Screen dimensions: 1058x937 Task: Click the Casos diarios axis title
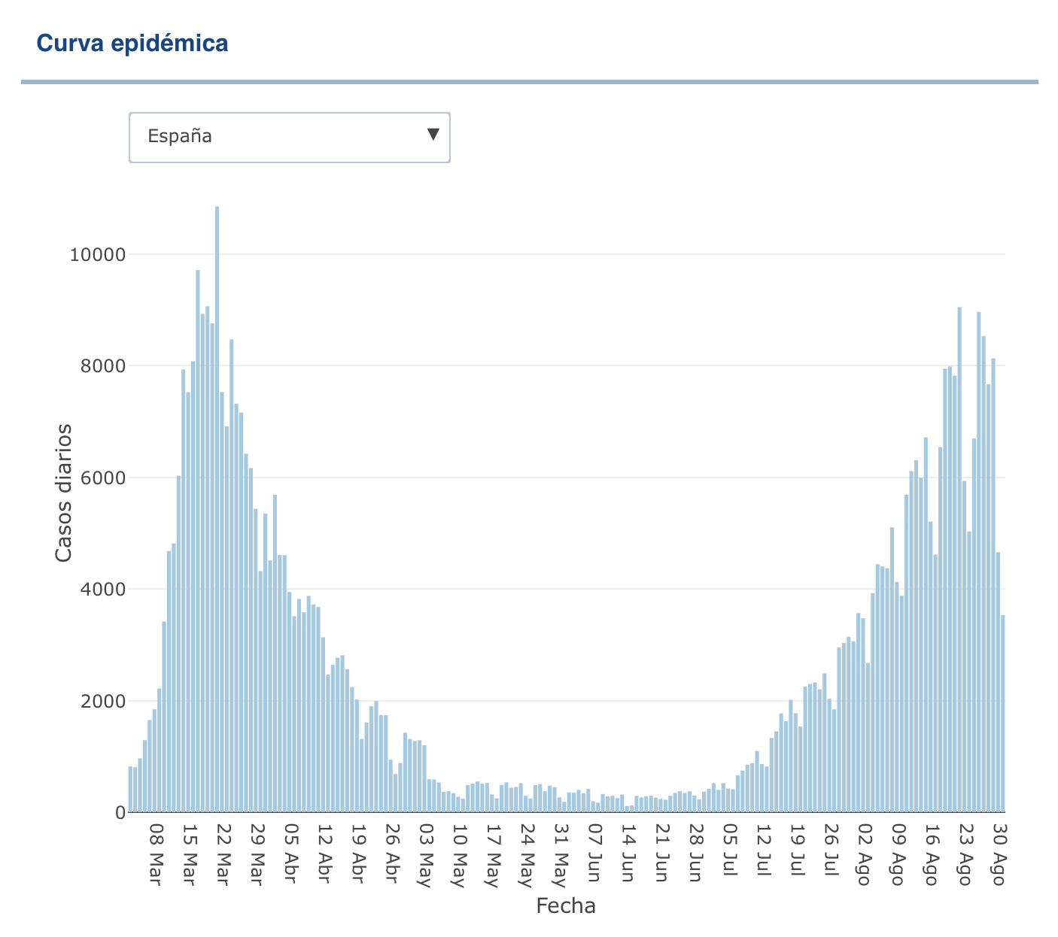(x=64, y=493)
